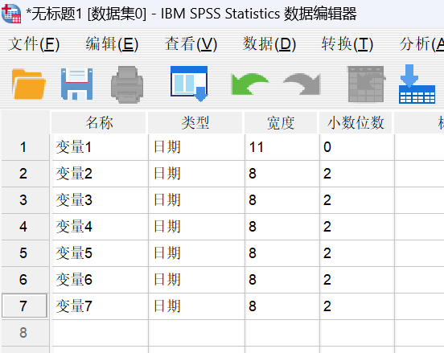Click the width cell 8 for 变量2

282,174
